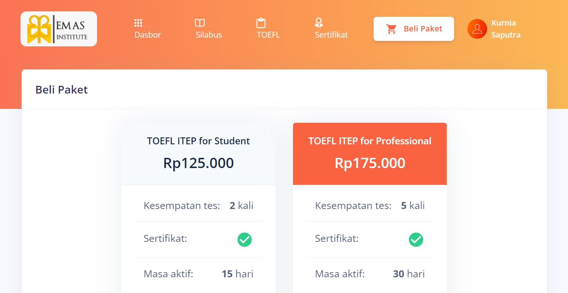This screenshot has width=568, height=293.
Task: Click the TOEFL clipboard icon
Action: point(261,23)
